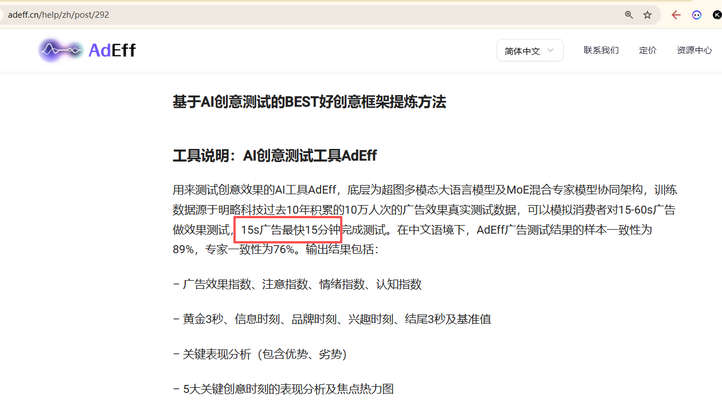Click the black K extension icon
This screenshot has width=722, height=405.
[x=717, y=15]
